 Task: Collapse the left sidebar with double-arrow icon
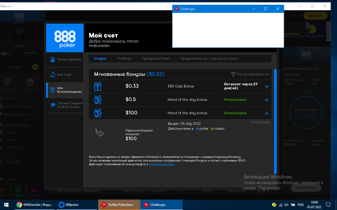[x=43, y=15]
